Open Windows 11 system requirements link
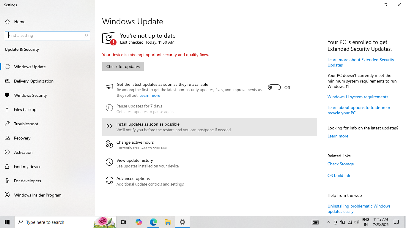 358,97
